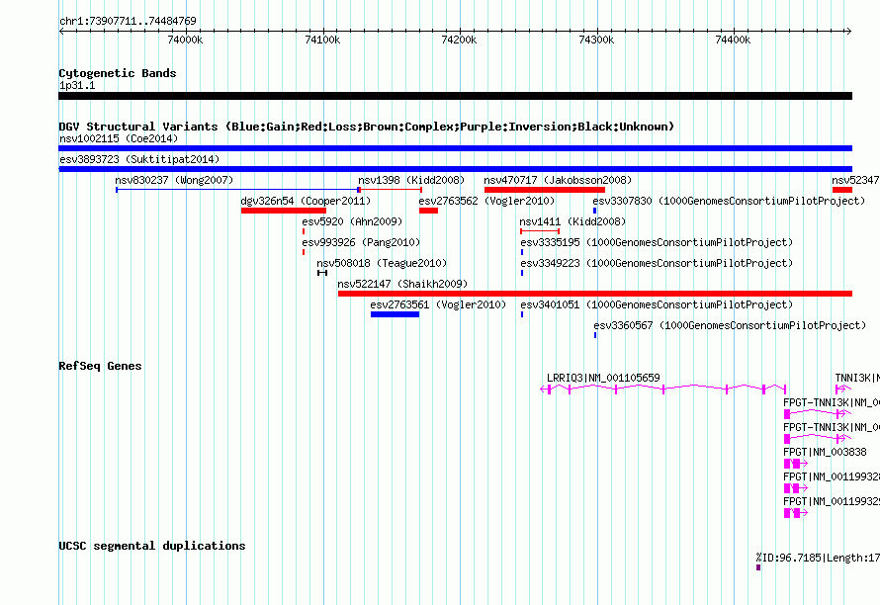Viewport: 880px width, 605px height.
Task: Click the segmental duplication %ID:96.7185 label
Action: tap(818, 558)
